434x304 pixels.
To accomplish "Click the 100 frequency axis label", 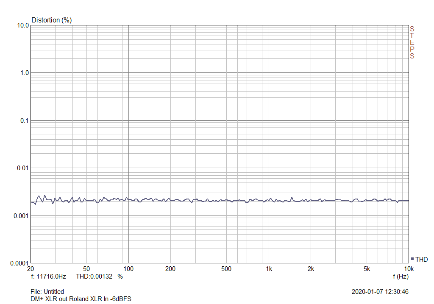I will [128, 269].
